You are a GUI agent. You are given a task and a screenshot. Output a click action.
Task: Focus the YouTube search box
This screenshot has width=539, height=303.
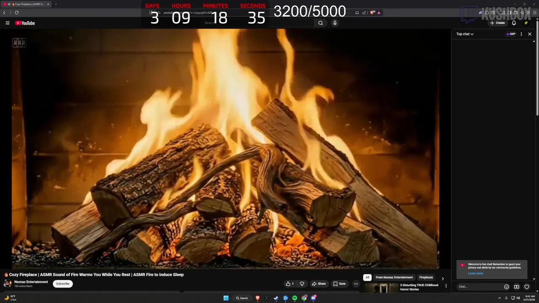point(258,23)
